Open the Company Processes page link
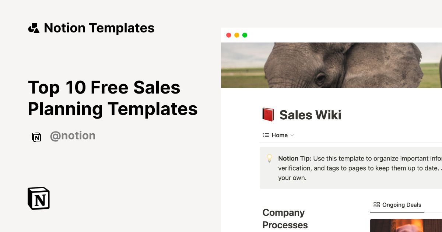Screen dimensions: 442x232 coord(285,218)
